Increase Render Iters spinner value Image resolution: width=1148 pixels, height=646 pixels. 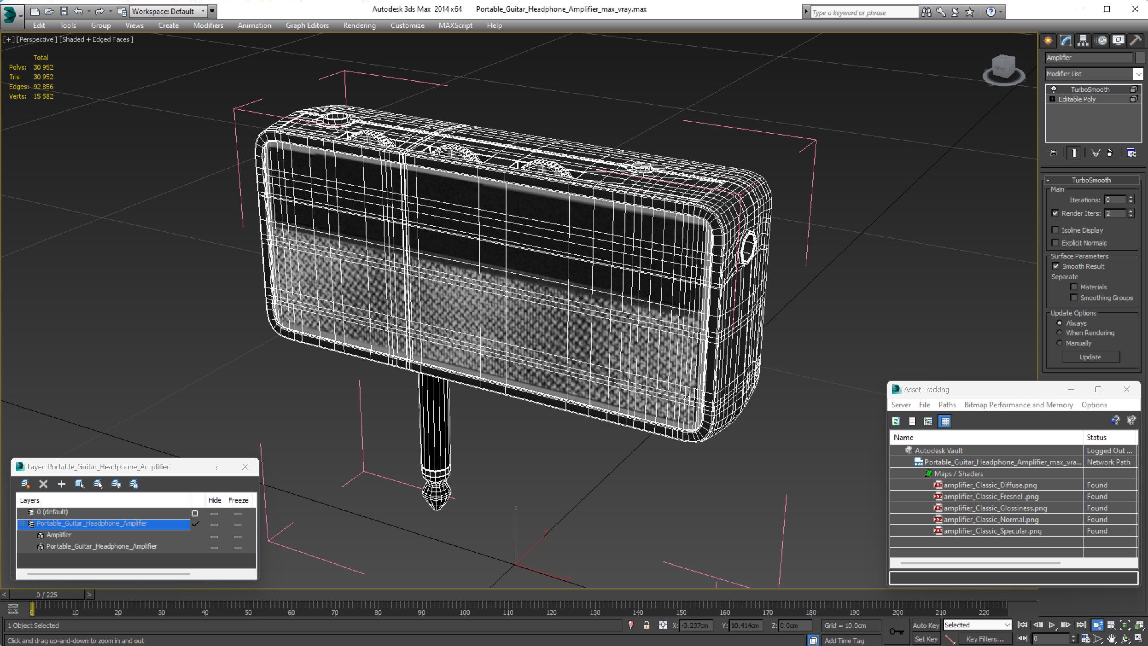click(1131, 211)
